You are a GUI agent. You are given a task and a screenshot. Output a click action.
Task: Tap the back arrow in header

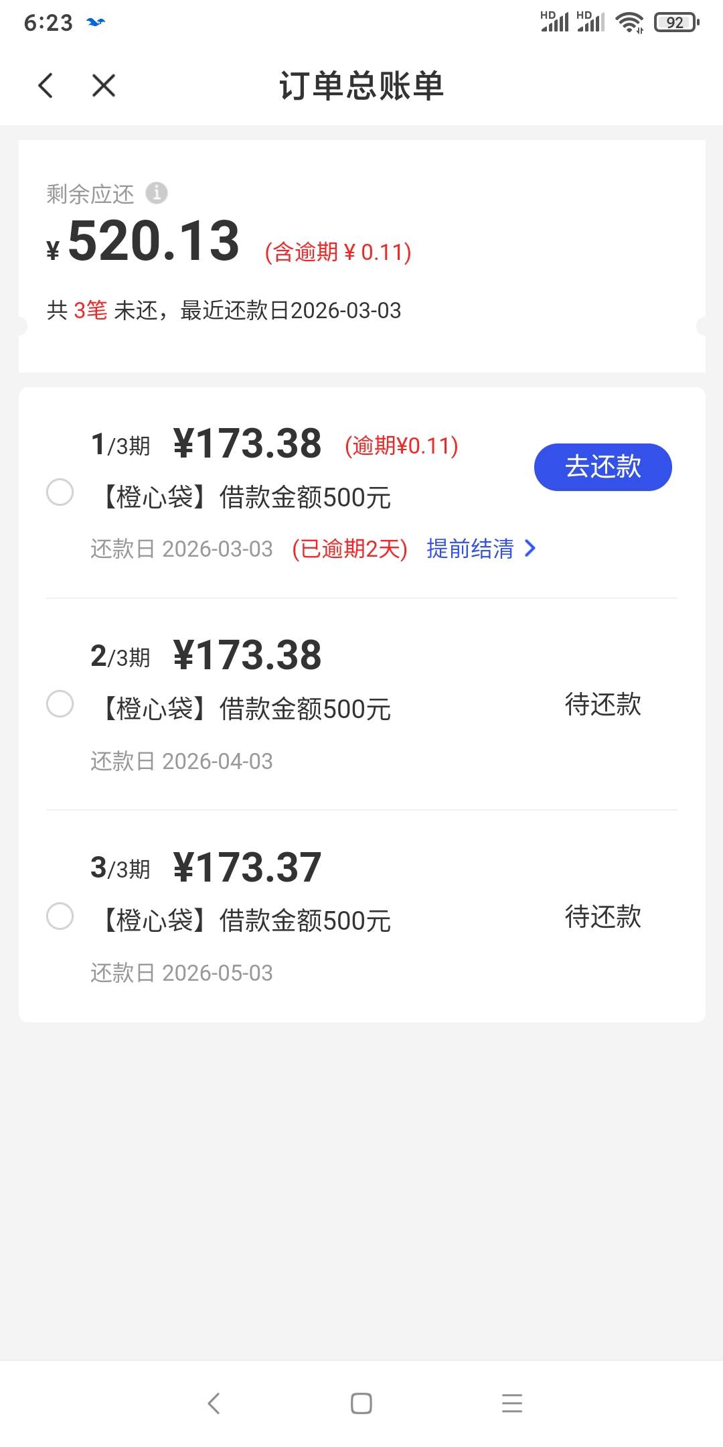click(x=46, y=86)
